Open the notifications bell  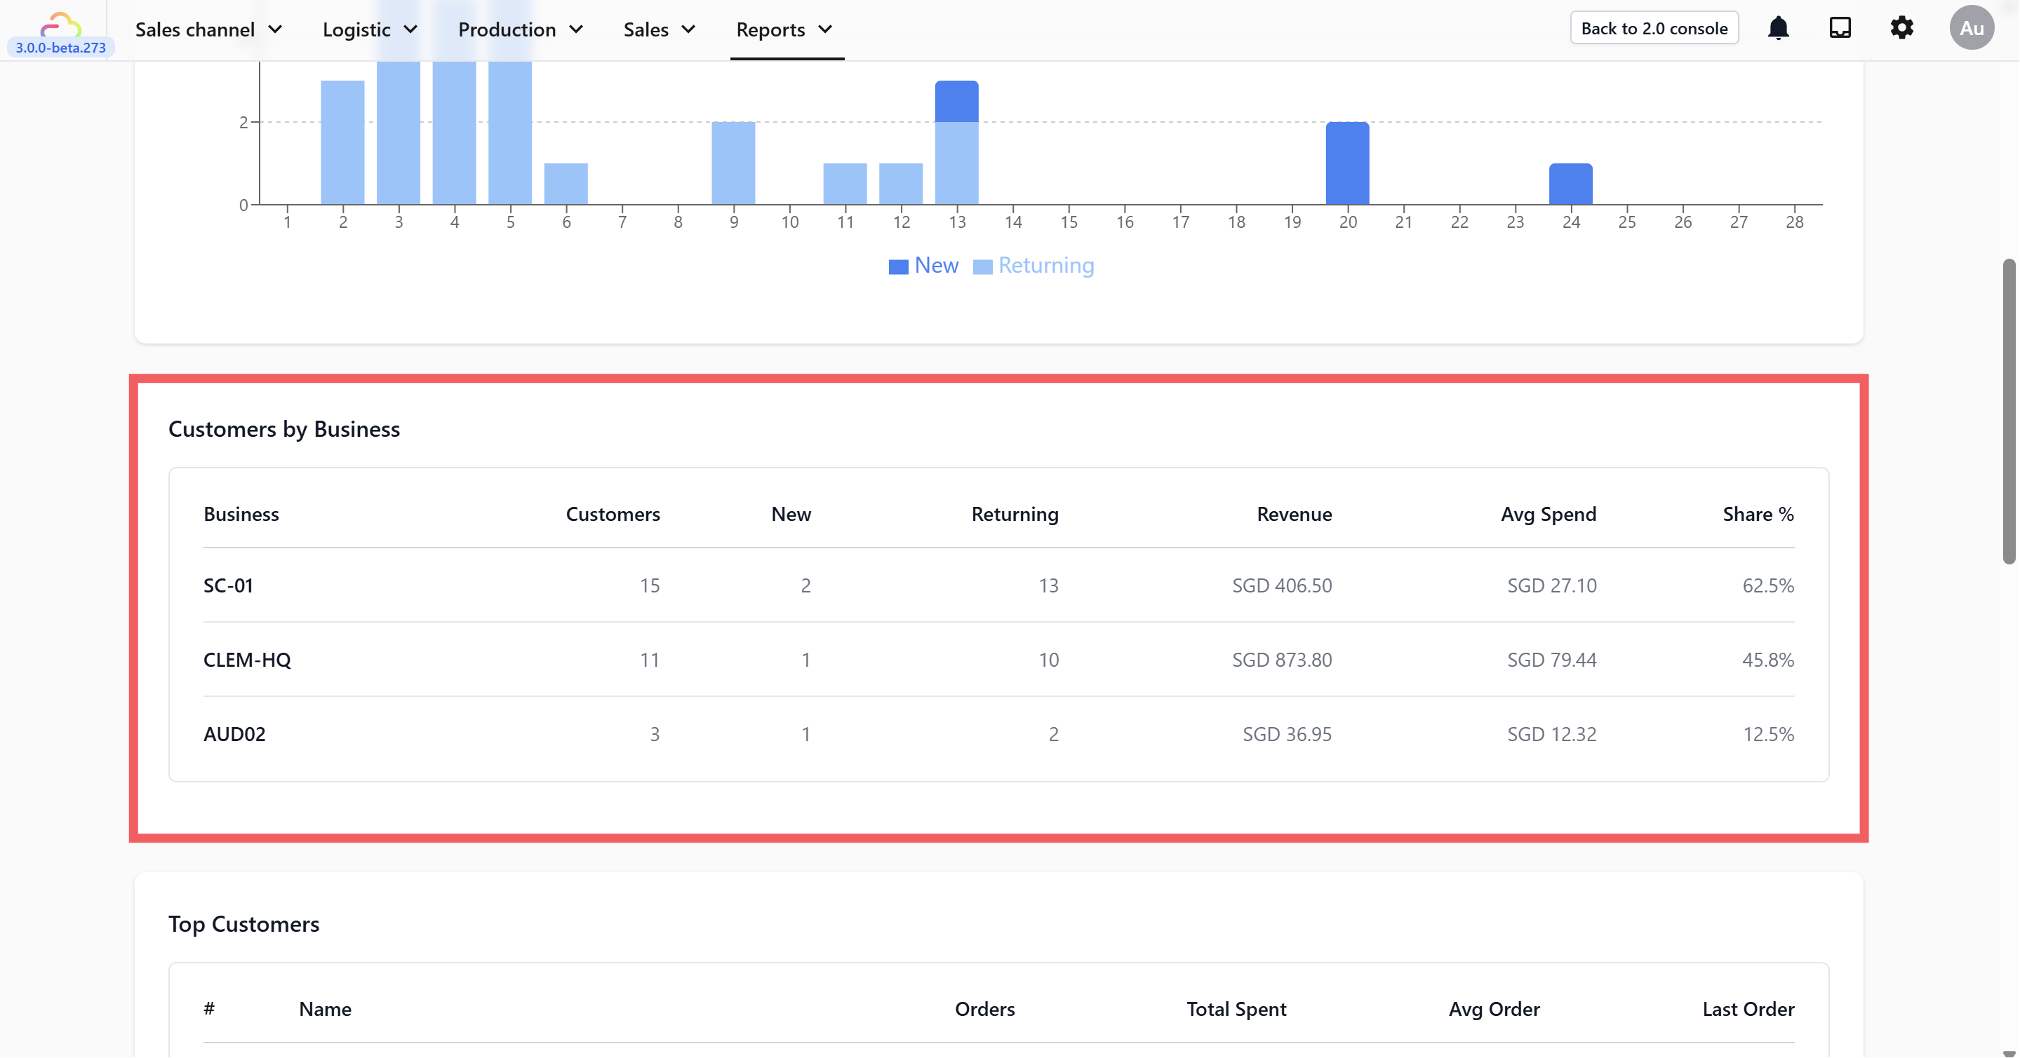(x=1778, y=28)
